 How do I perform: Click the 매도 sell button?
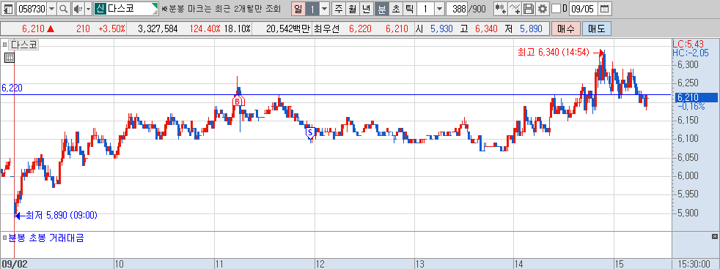tap(597, 29)
